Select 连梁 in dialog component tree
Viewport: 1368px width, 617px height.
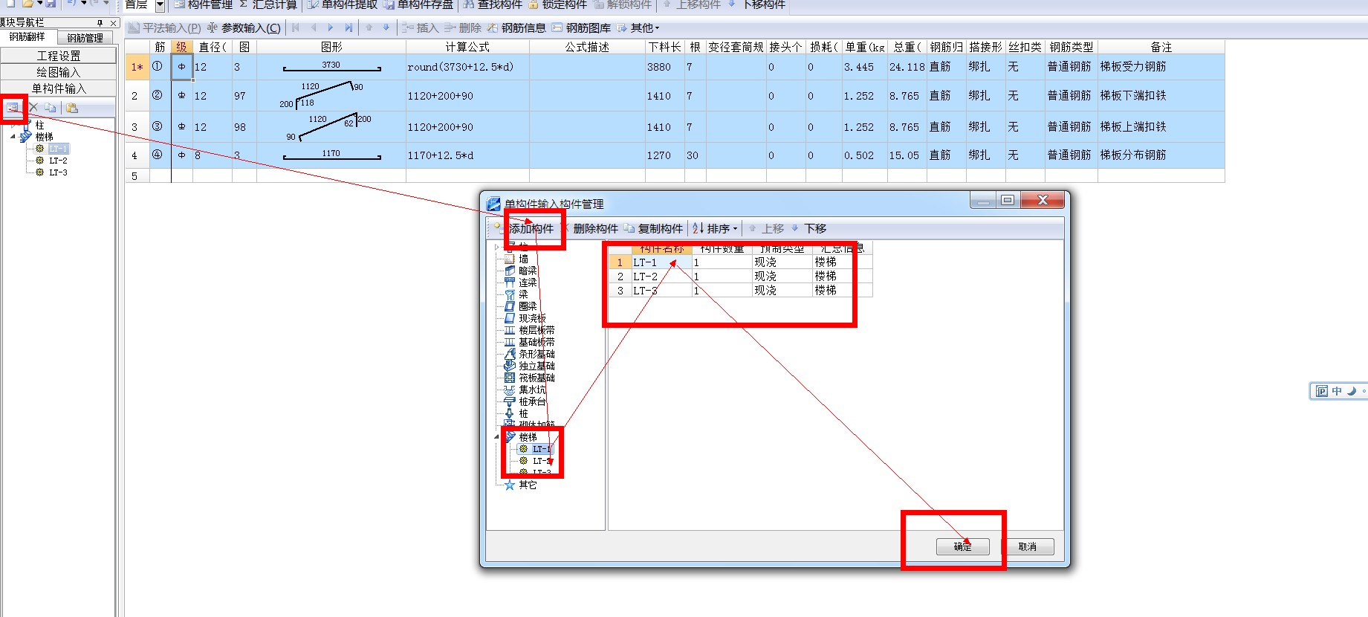[x=528, y=282]
